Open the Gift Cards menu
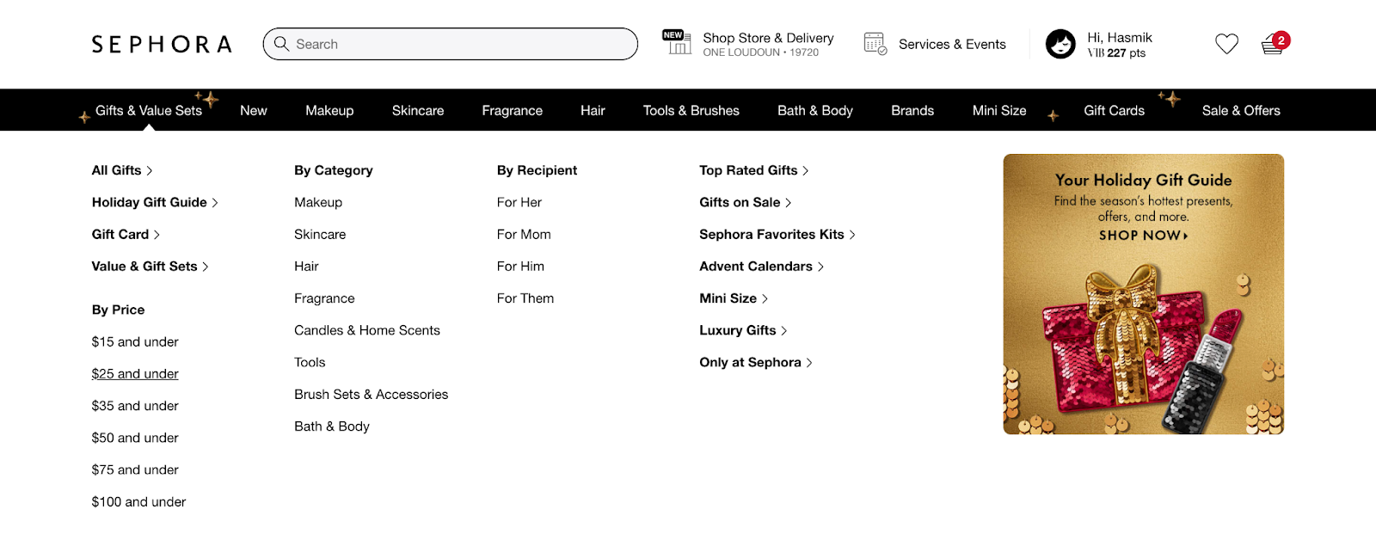Viewport: 1376px width, 534px height. click(1114, 110)
